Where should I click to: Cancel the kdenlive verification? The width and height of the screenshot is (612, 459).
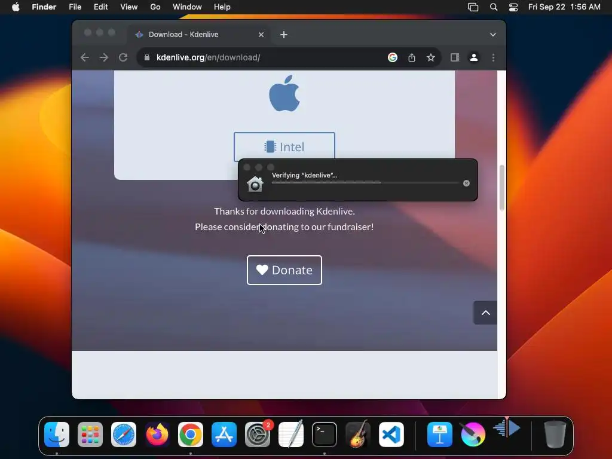coord(466,183)
